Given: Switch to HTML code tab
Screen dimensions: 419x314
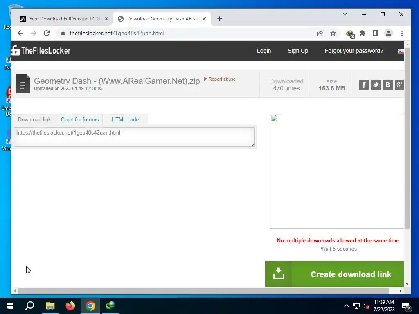Looking at the screenshot, I should pyautogui.click(x=125, y=120).
